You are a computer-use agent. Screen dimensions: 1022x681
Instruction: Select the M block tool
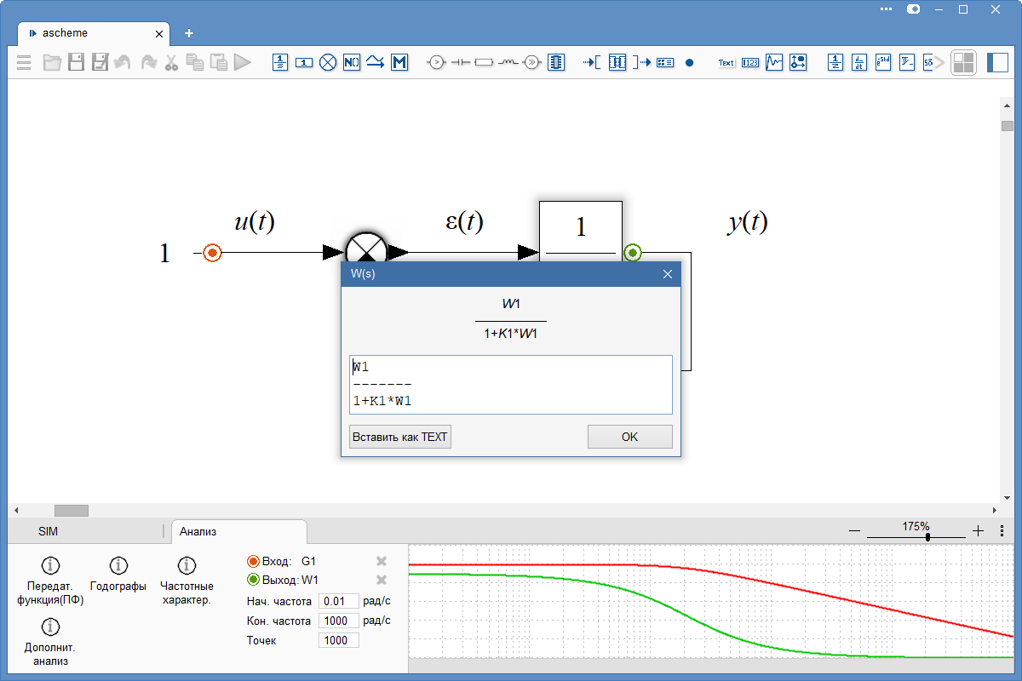tap(399, 62)
